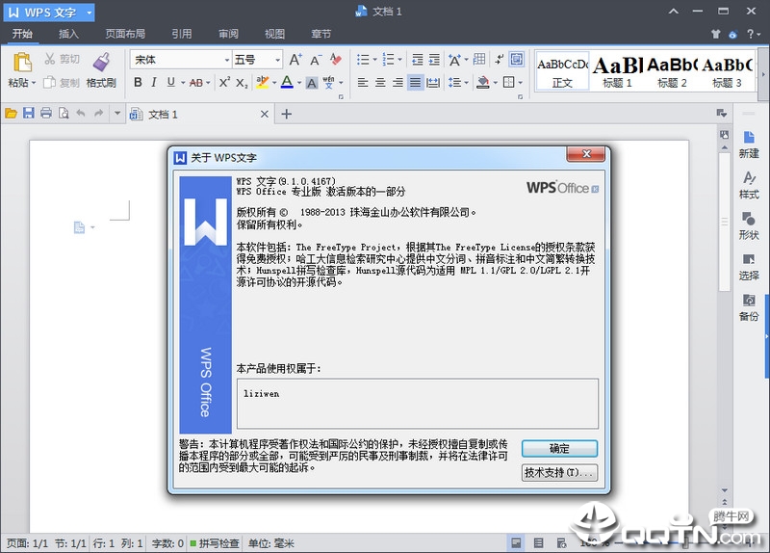Apply paragraph shading fill color
The image size is (770, 553).
pyautogui.click(x=483, y=83)
